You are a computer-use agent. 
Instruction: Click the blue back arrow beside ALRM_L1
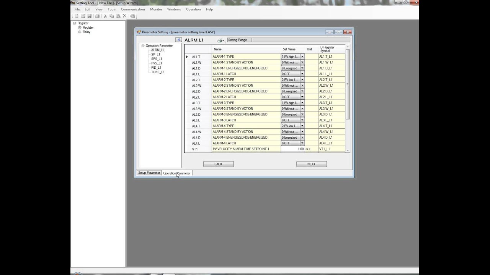[178, 40]
